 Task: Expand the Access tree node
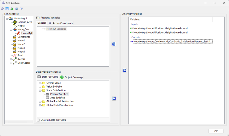(x=11, y=59)
